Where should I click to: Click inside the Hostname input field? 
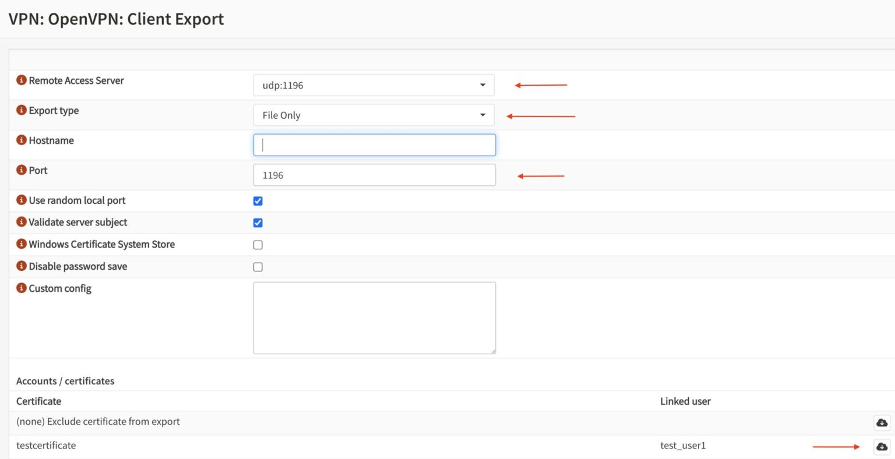click(374, 144)
